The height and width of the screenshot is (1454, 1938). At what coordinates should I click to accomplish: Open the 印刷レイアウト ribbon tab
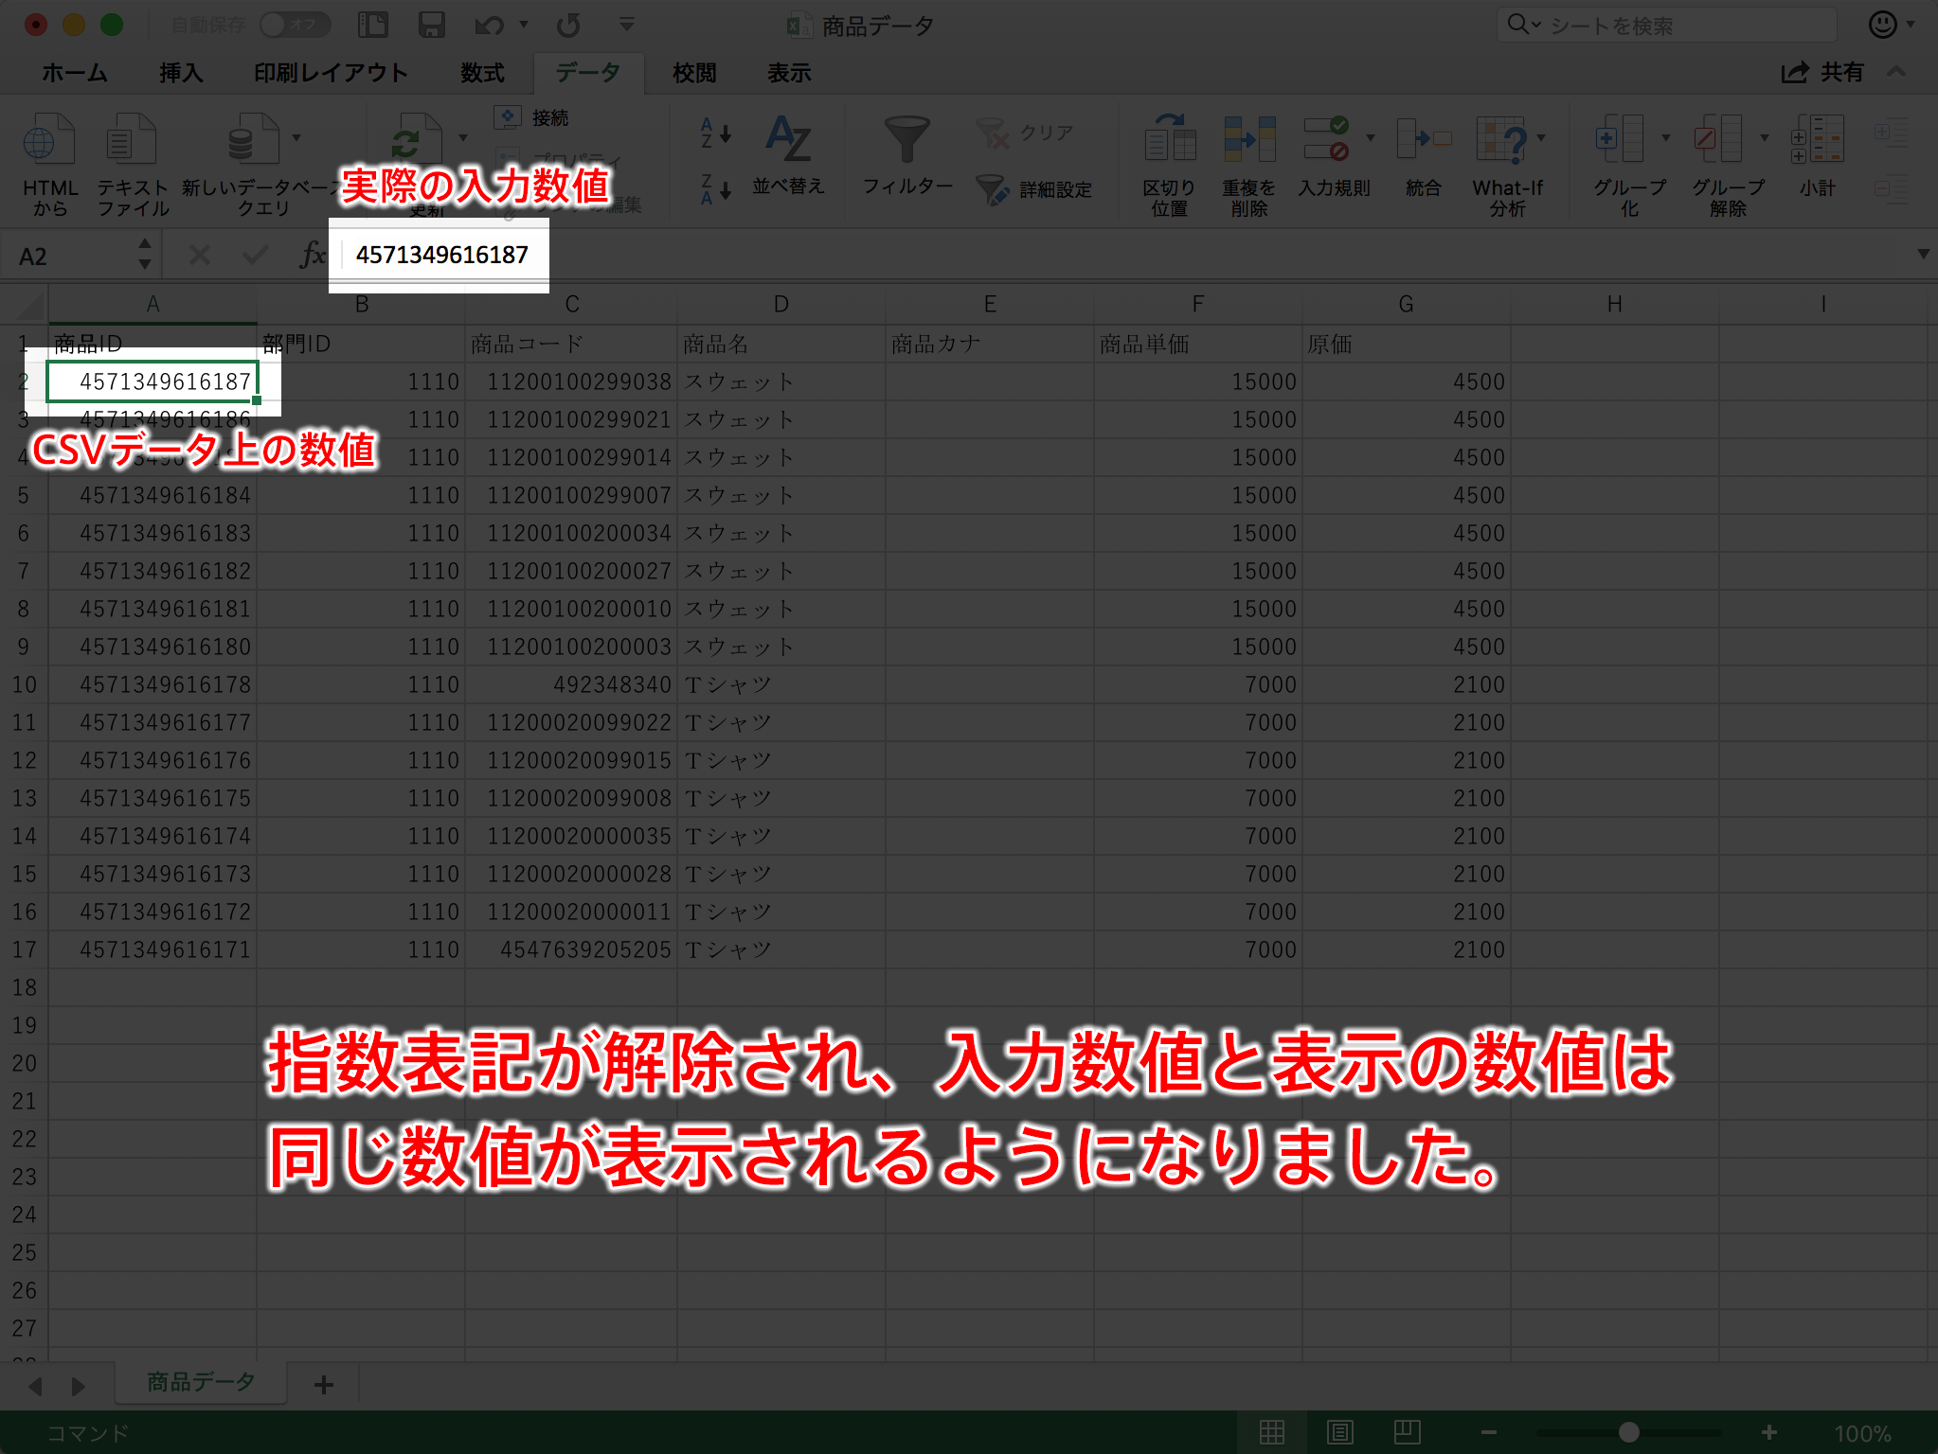click(331, 73)
